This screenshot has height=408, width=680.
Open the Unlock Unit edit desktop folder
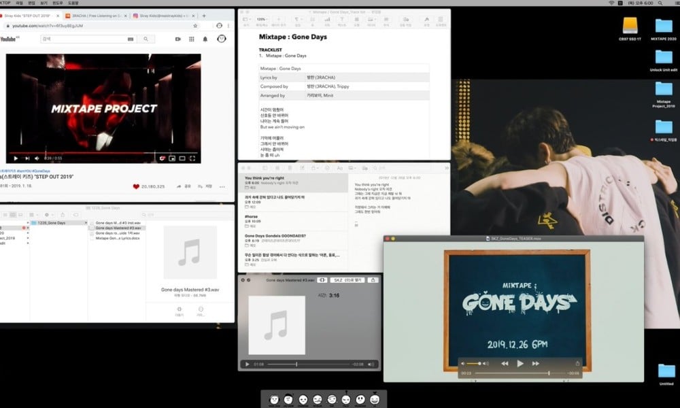pyautogui.click(x=664, y=61)
